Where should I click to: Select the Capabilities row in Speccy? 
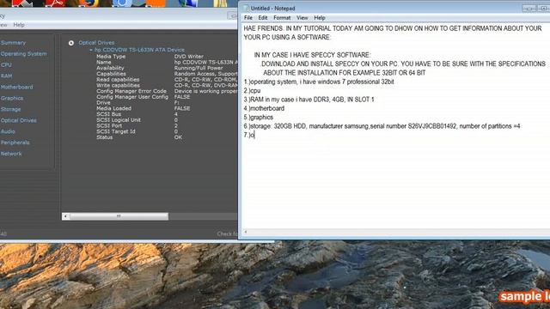[x=167, y=74]
